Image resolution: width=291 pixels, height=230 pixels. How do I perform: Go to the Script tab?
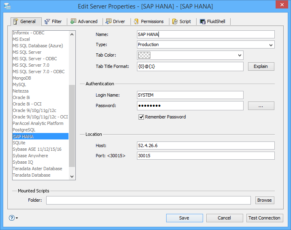[182, 21]
